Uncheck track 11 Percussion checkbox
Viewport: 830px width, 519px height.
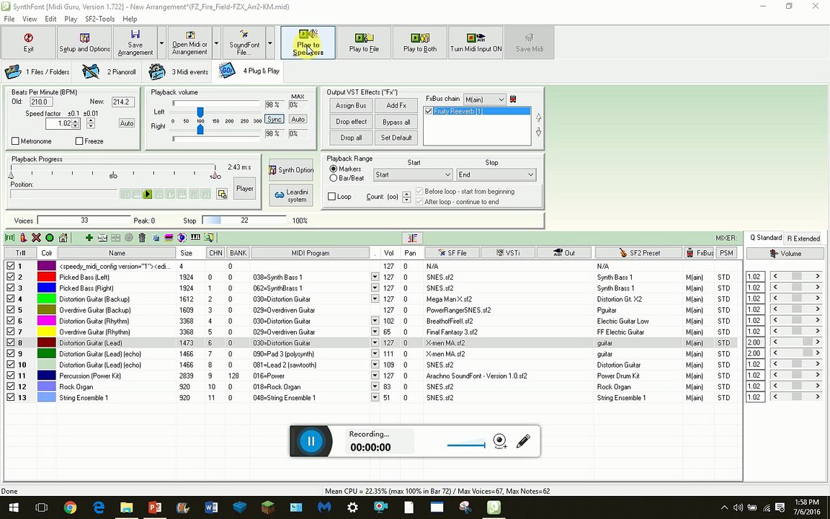pyautogui.click(x=11, y=376)
